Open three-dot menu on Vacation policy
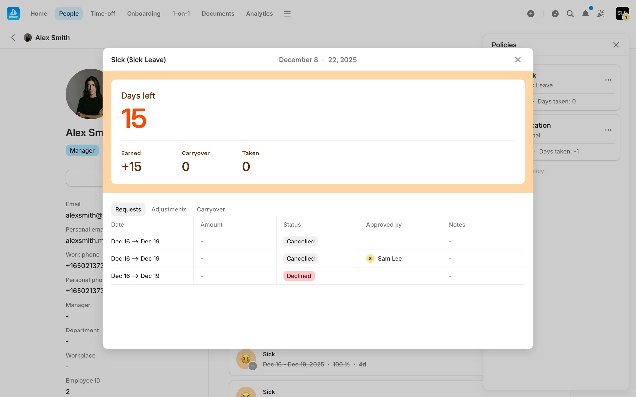The width and height of the screenshot is (636, 397). 608,130
